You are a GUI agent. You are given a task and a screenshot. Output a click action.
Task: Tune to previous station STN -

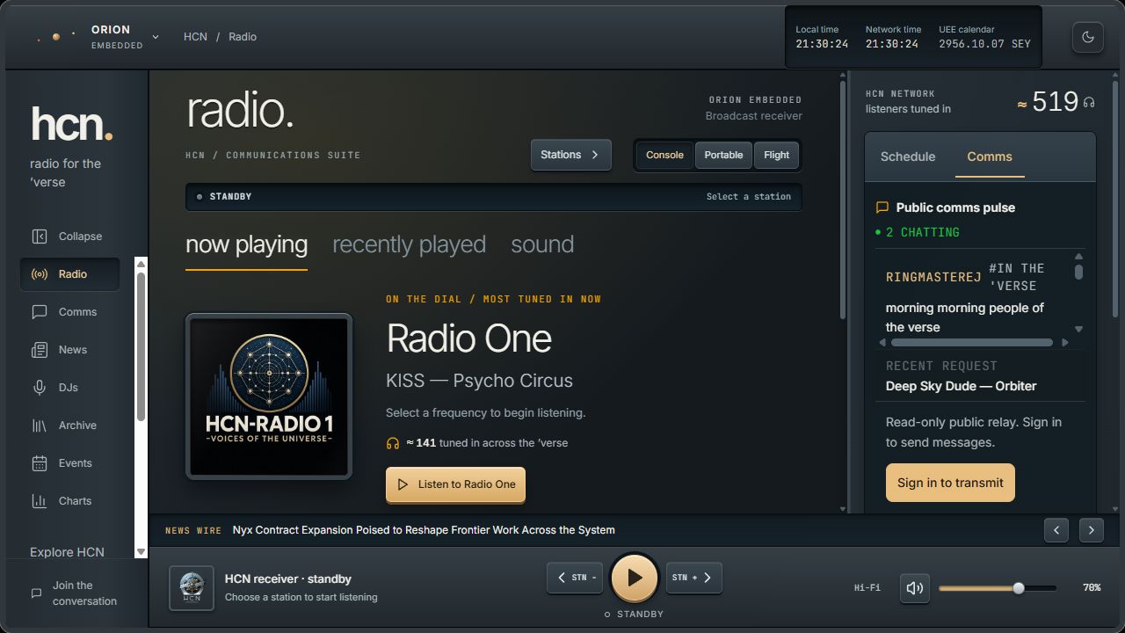pos(575,578)
